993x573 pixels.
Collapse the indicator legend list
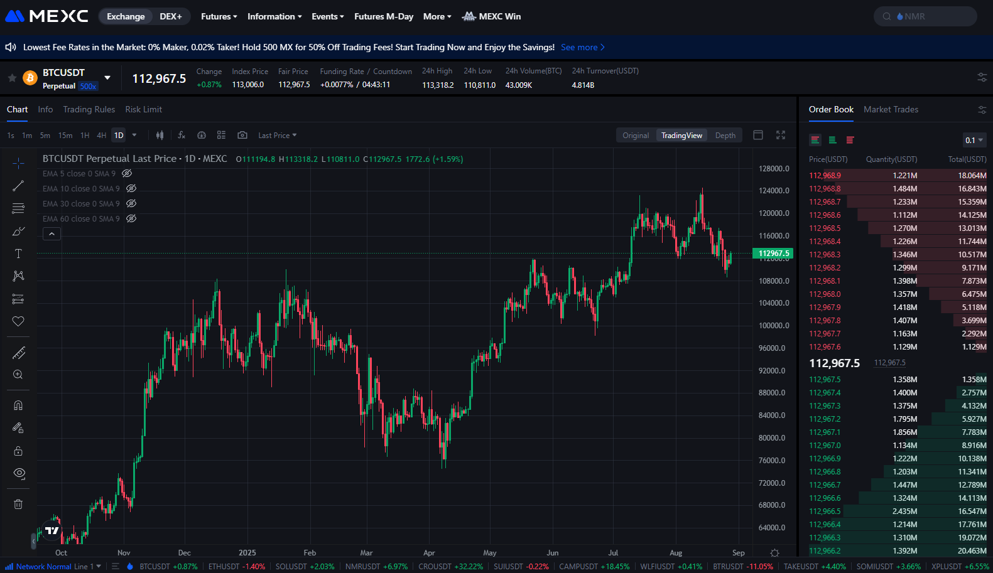click(52, 234)
